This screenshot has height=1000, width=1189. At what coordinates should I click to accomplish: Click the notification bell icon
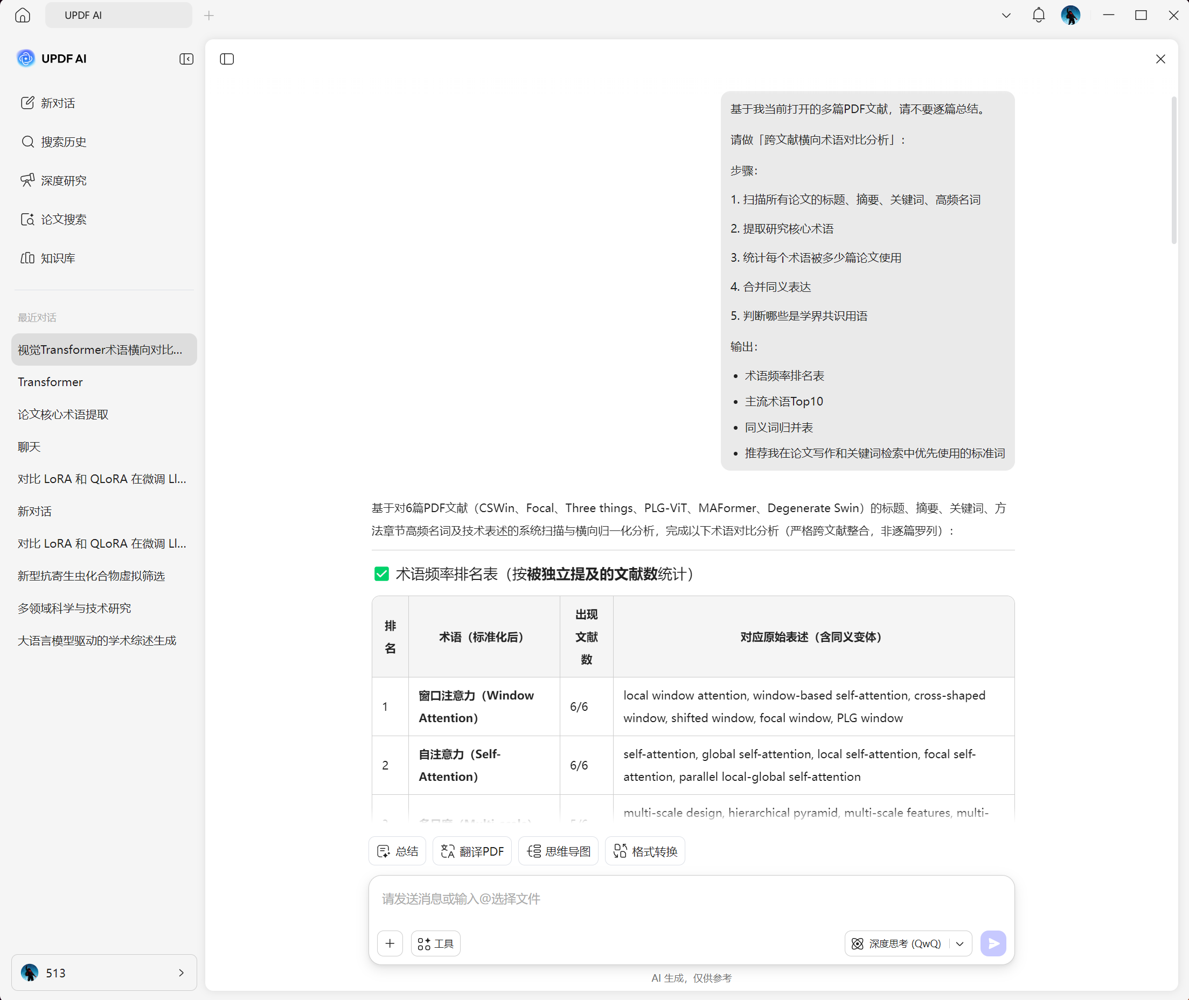click(1038, 15)
